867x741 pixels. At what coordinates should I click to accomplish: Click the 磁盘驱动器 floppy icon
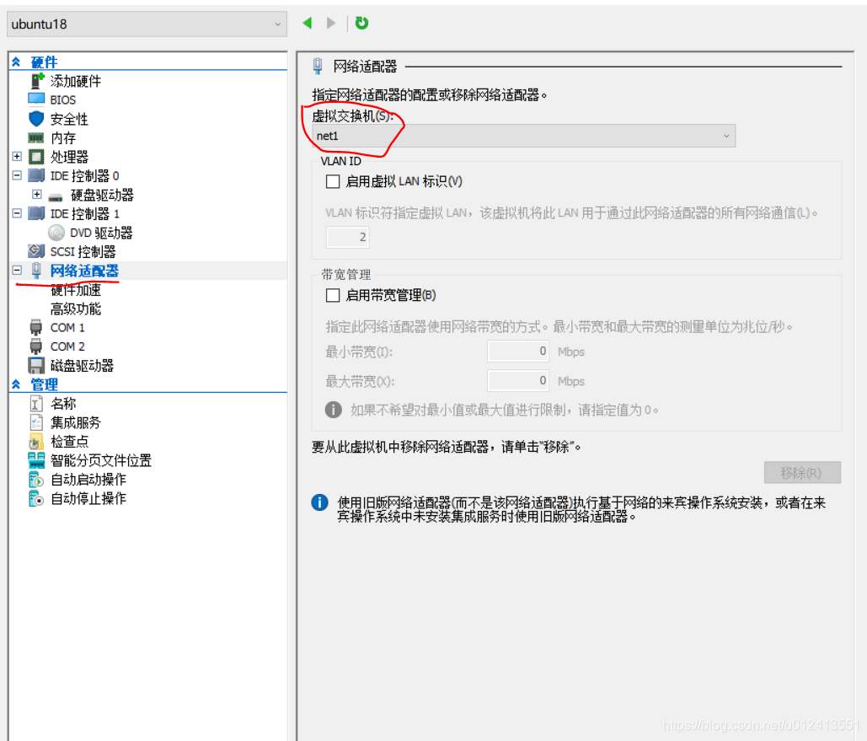[36, 365]
